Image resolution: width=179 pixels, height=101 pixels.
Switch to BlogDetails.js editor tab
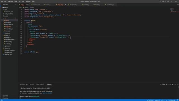74,5
